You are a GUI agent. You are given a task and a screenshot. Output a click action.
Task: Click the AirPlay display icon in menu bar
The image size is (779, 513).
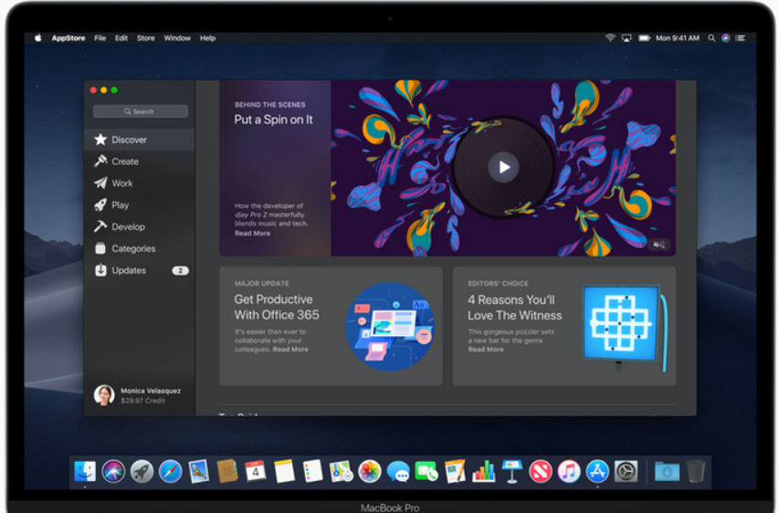626,38
